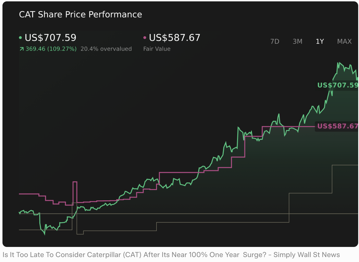The image size is (359, 262).
Task: Click the "20.4% overvalued" text
Action: [106, 49]
